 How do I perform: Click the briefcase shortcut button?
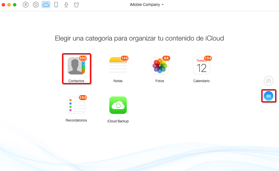(x=269, y=81)
